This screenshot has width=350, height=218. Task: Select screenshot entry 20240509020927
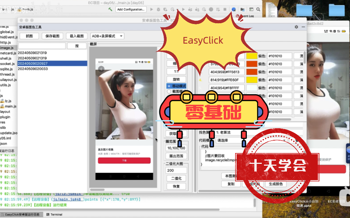pyautogui.click(x=52, y=63)
